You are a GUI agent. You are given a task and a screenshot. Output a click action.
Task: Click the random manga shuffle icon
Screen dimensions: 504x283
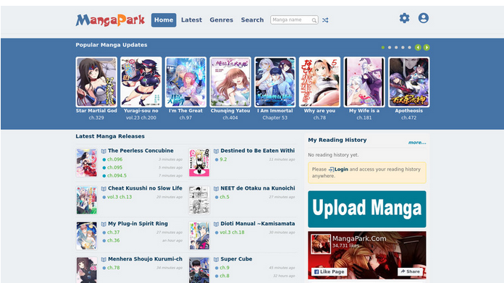click(325, 20)
